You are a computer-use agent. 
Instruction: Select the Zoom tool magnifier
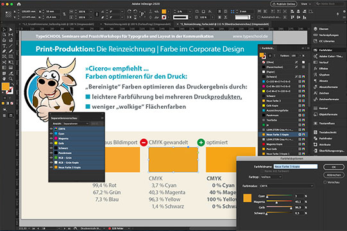click(x=11, y=79)
